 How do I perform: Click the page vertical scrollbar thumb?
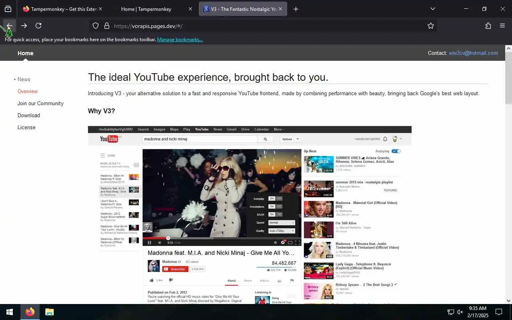508,77
